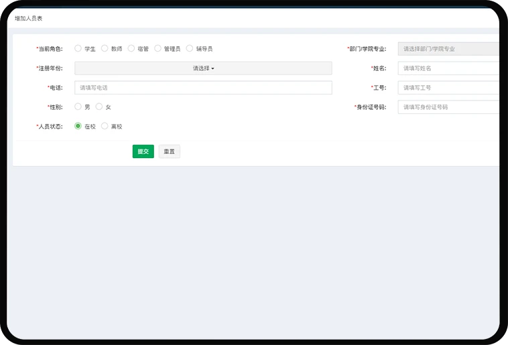Screen dimensions: 508x345
Task: Set personnel status to 在校
Action: (x=78, y=126)
